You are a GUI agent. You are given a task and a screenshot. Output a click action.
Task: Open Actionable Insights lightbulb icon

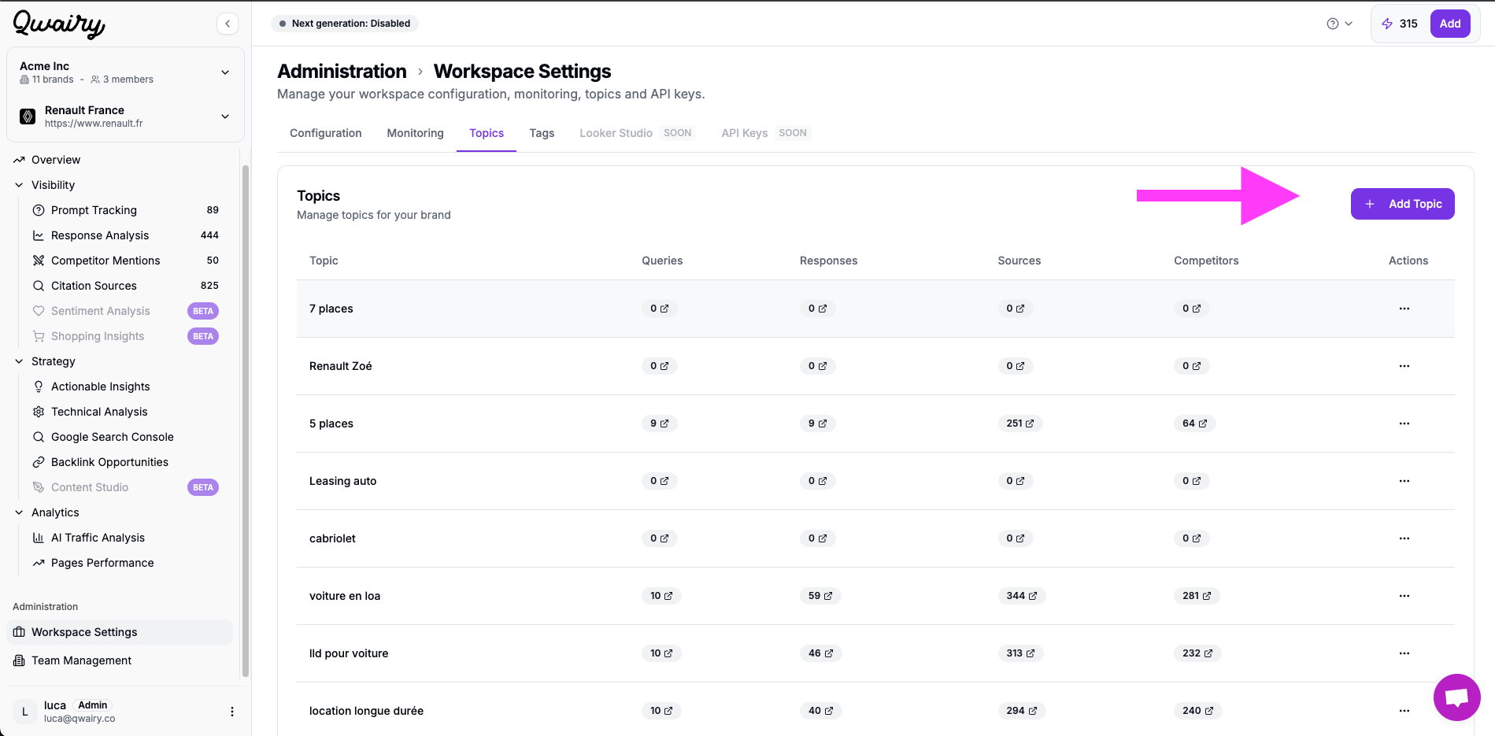tap(38, 386)
